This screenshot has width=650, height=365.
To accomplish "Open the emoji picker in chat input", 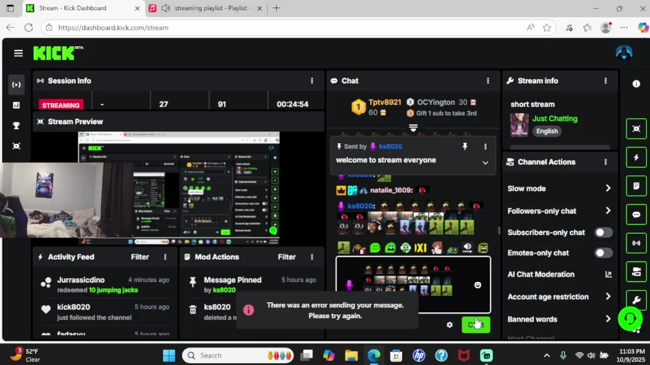I will (477, 285).
